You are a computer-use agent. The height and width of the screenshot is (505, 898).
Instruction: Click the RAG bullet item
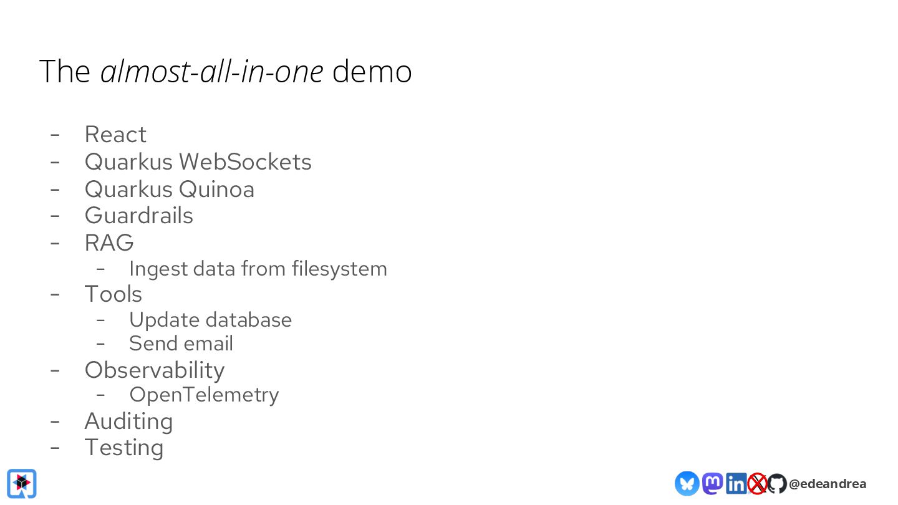[109, 243]
